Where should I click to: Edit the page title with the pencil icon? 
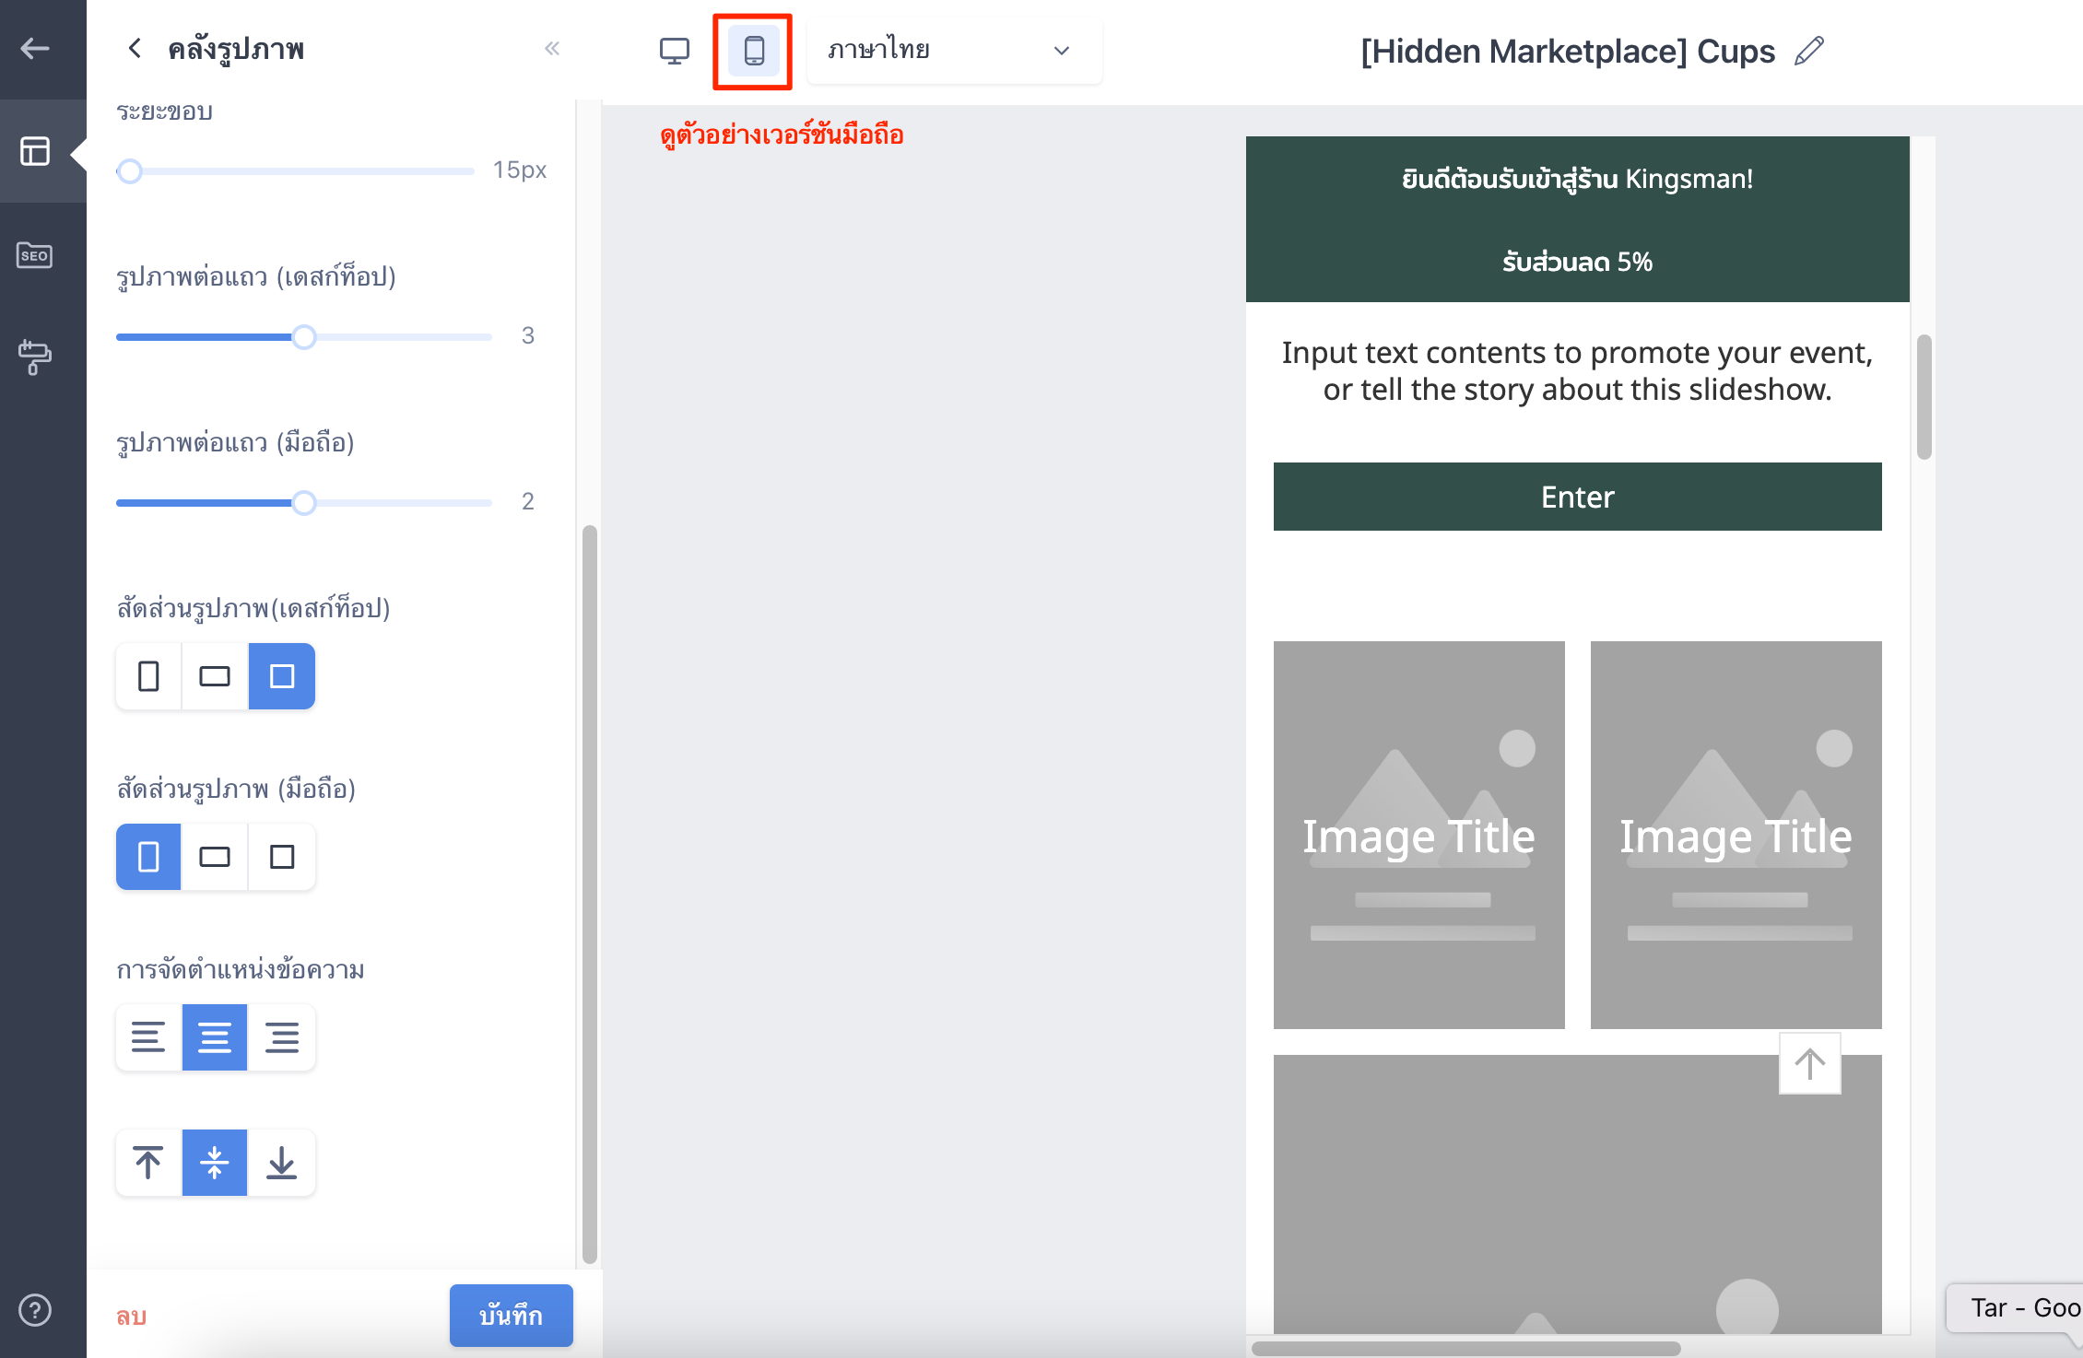click(1809, 51)
